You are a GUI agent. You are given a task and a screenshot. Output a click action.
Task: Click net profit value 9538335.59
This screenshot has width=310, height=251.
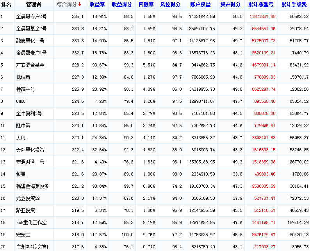[x=261, y=186]
